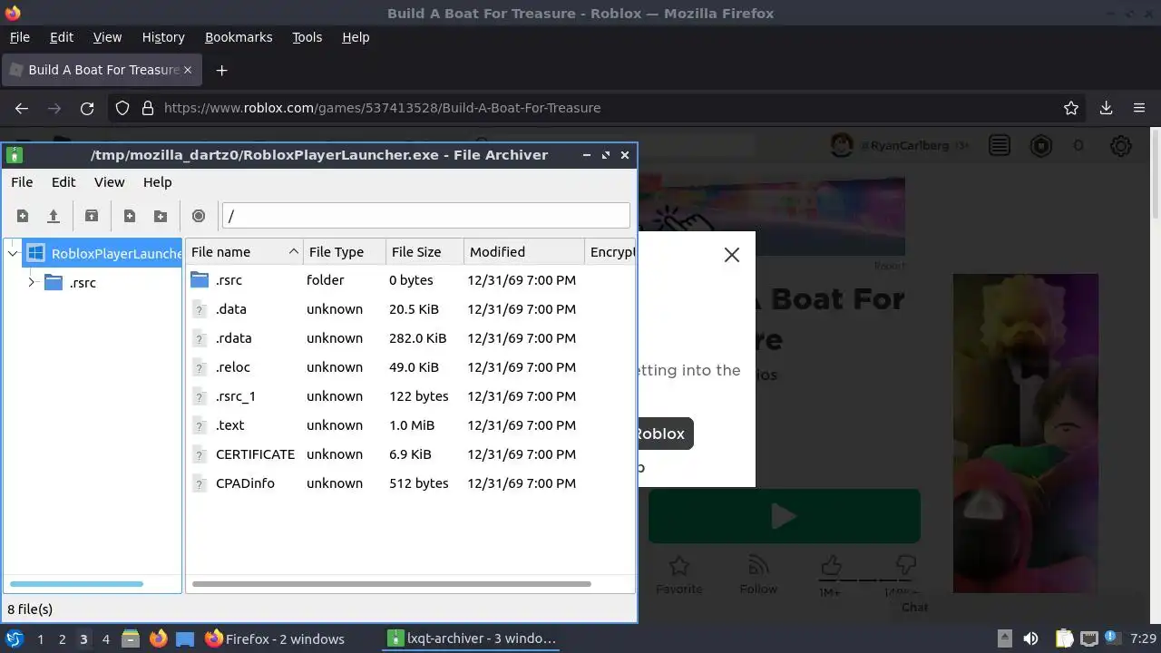Click the tree panel horizontal scrollbar
This screenshot has height=653, width=1161.
(x=76, y=584)
